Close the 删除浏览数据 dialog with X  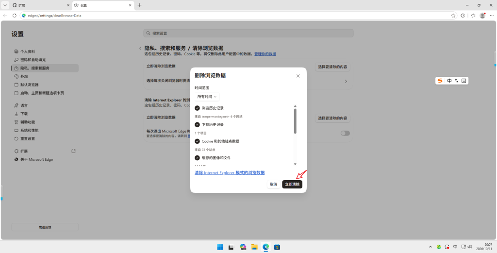pos(298,76)
